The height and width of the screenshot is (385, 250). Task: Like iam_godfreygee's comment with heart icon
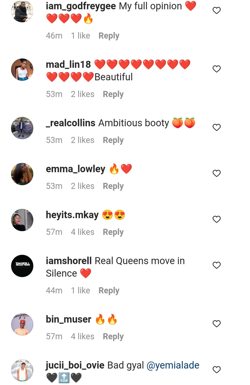216,10
